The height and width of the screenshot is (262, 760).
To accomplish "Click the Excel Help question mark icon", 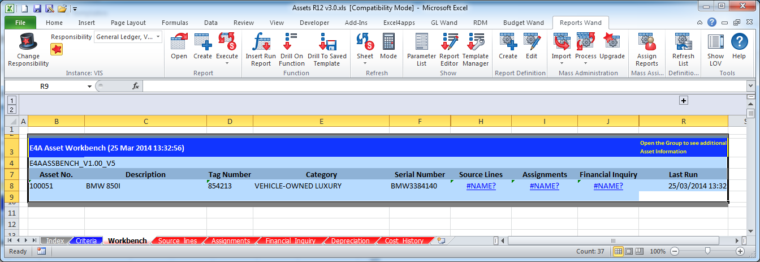I will coord(711,23).
